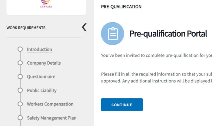Collapse the Work Requirements sidebar chevron
Screen dimensions: 212x126
point(84,27)
